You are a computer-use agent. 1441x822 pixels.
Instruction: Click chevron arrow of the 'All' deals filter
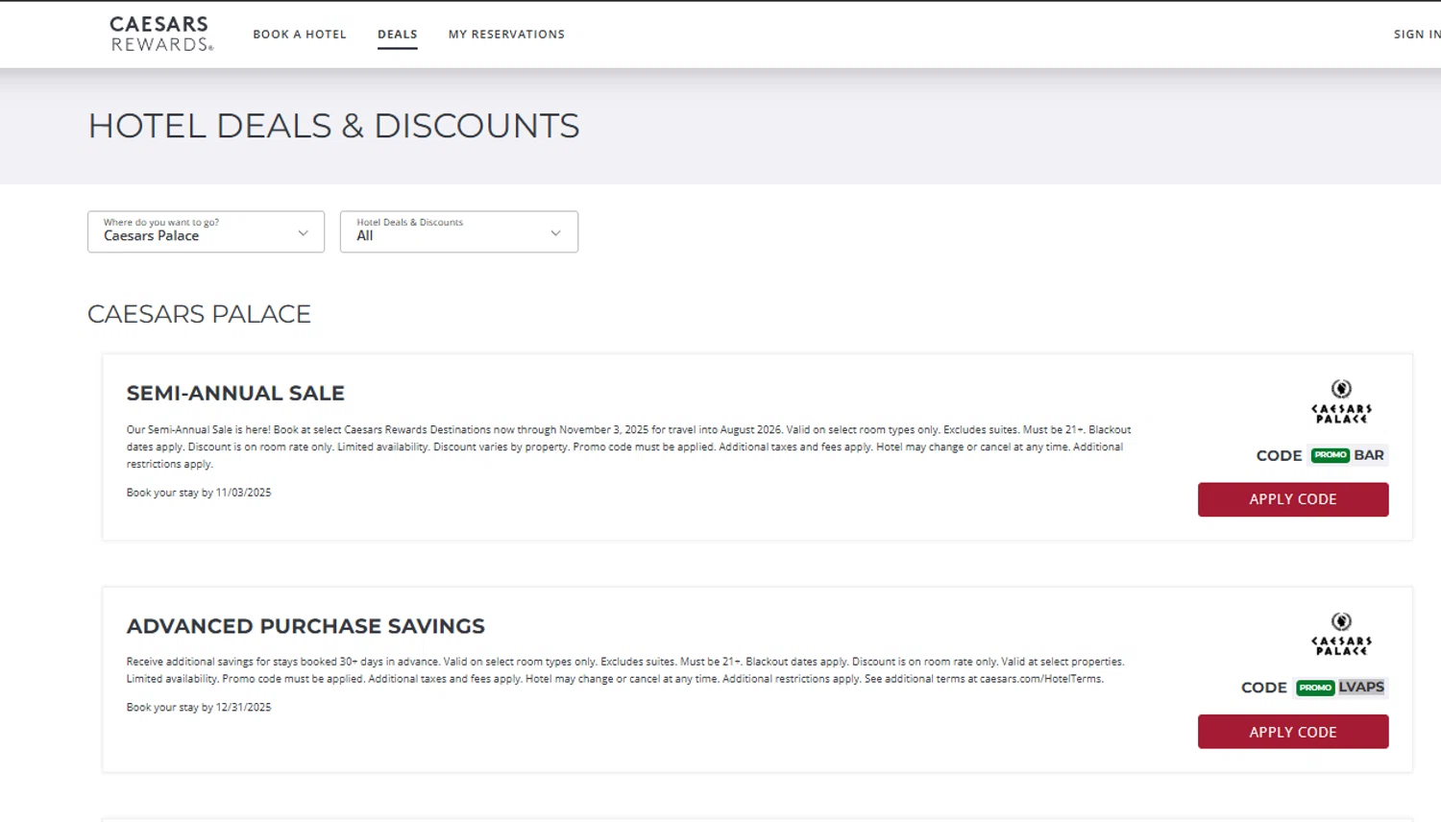[555, 233]
